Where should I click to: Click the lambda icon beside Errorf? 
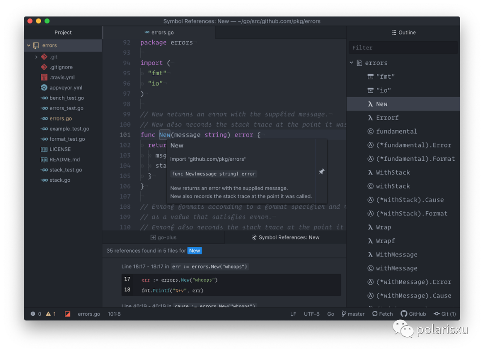(371, 117)
